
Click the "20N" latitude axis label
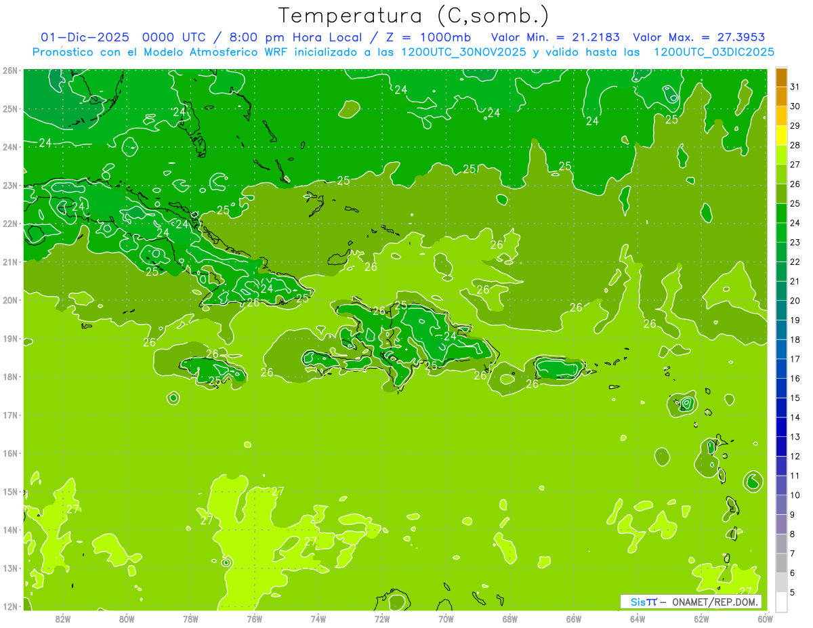coord(10,300)
